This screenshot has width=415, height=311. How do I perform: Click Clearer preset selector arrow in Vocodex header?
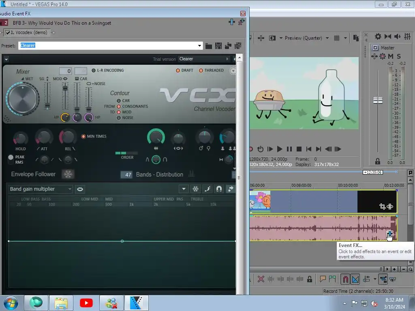(227, 59)
